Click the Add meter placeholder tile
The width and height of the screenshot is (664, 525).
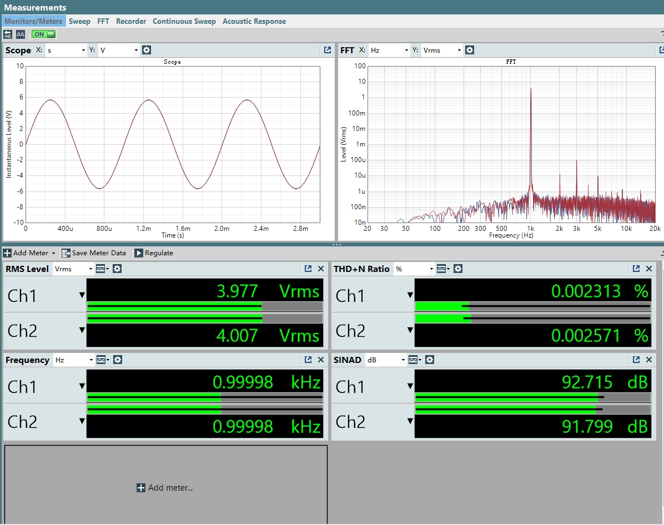point(165,488)
